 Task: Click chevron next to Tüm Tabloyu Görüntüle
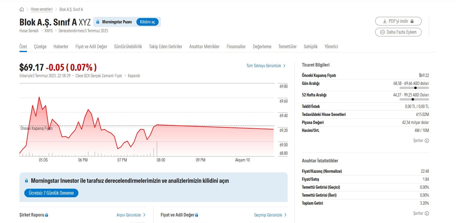[x=284, y=66]
